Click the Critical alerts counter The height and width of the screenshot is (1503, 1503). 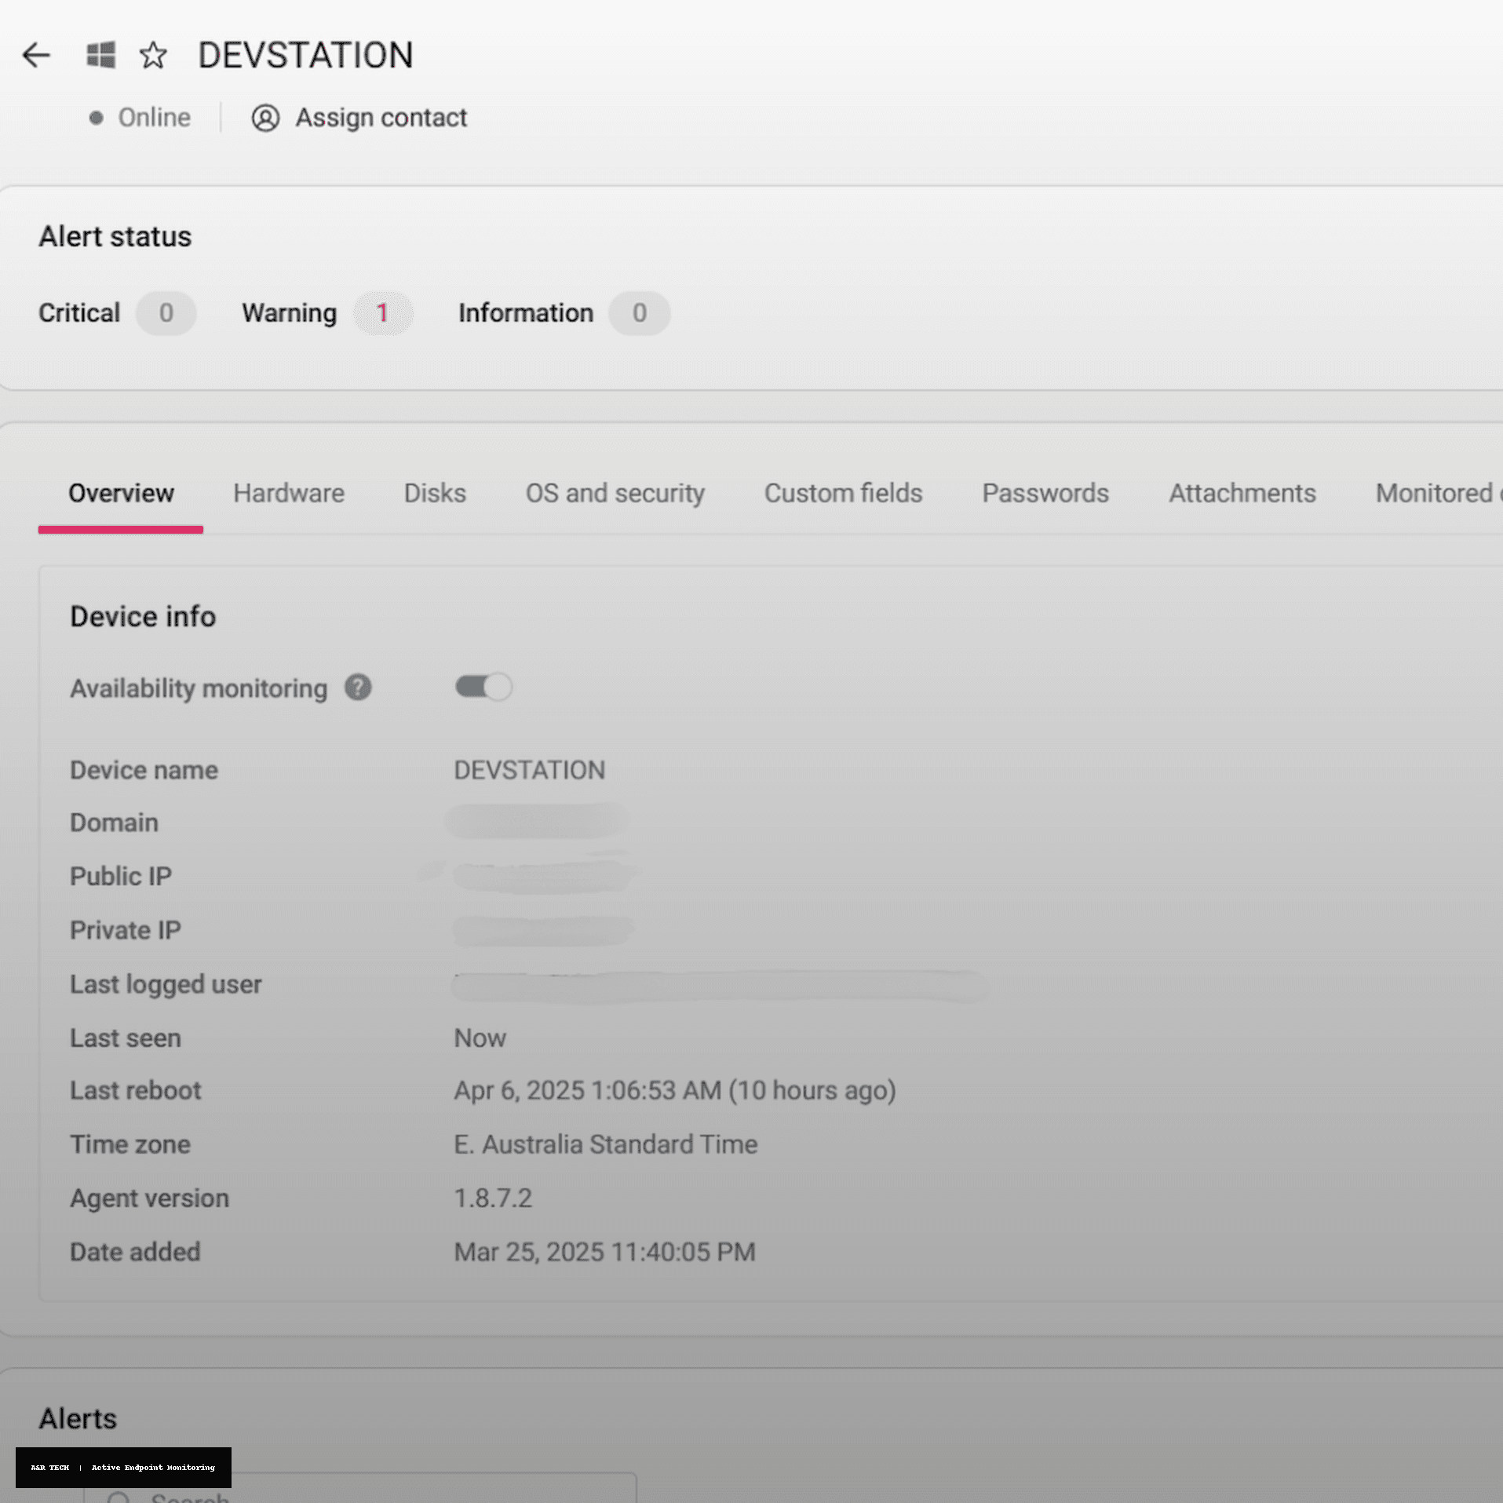166,313
